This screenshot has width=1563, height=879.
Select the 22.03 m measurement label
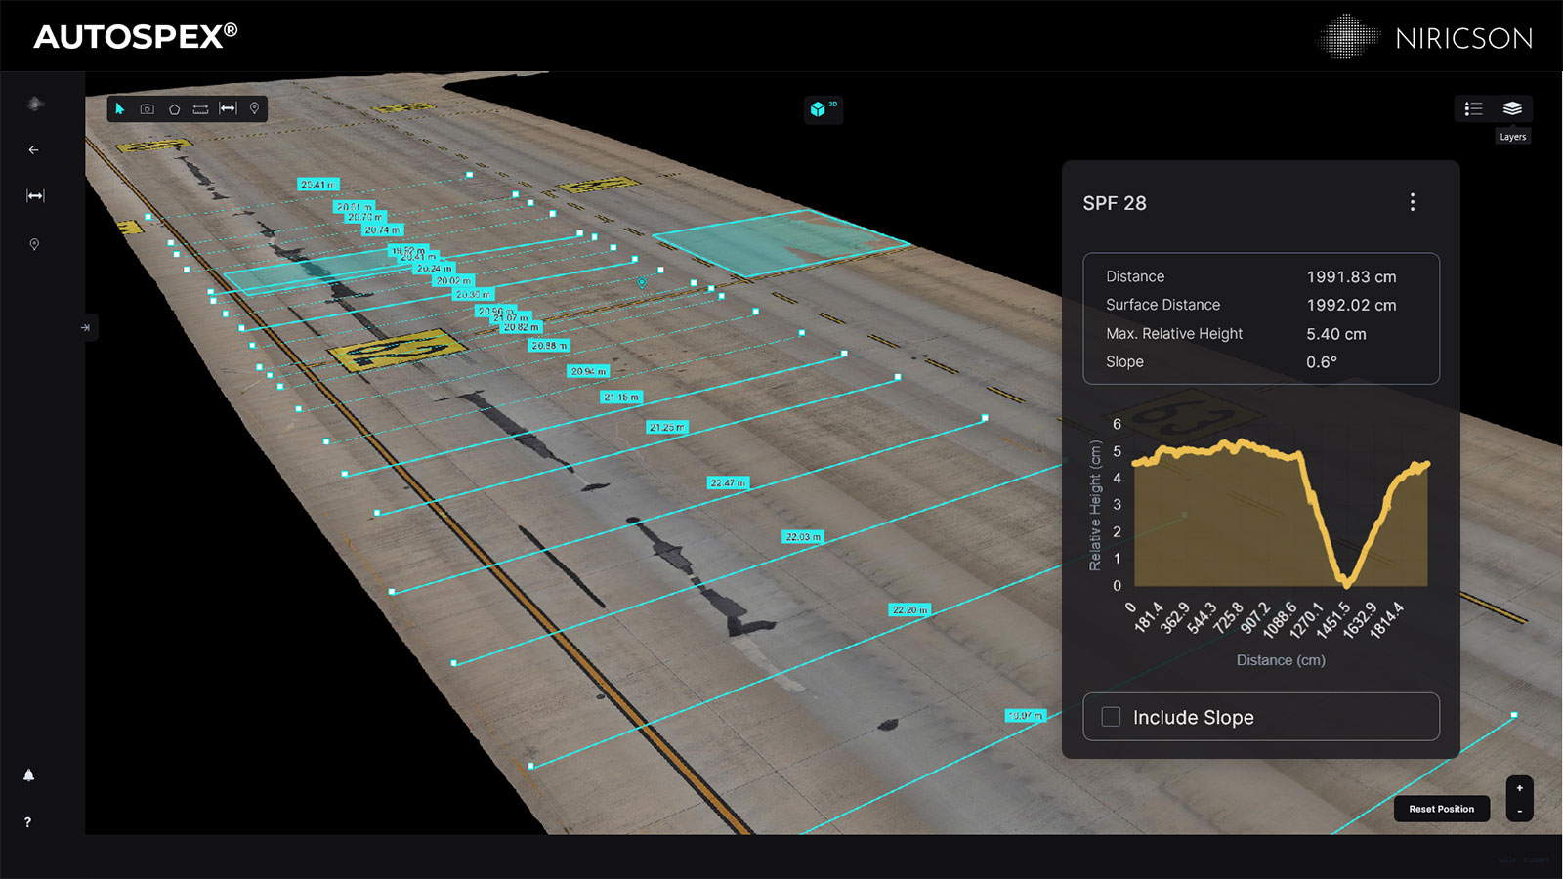pyautogui.click(x=803, y=537)
